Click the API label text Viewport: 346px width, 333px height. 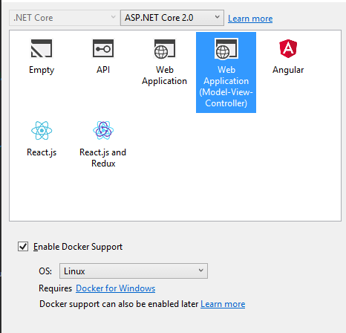tap(103, 70)
